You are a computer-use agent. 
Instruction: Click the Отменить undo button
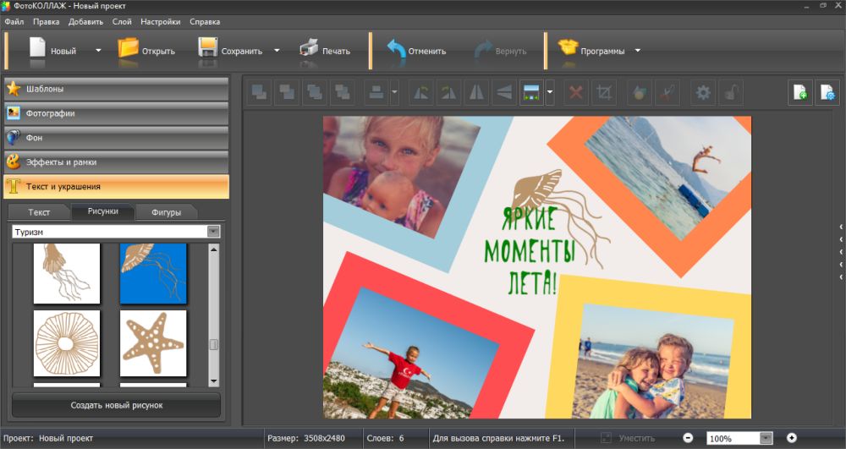point(416,51)
